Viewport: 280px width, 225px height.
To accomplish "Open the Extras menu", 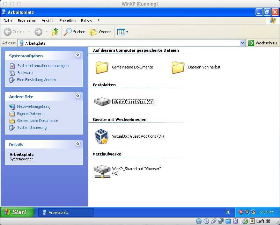I will point(87,21).
